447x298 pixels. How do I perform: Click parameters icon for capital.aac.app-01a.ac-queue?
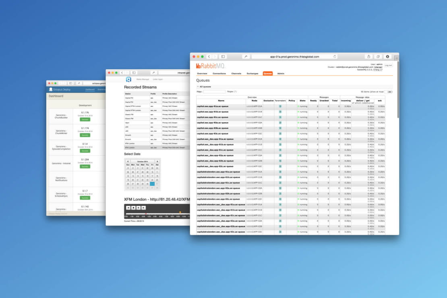click(280, 106)
